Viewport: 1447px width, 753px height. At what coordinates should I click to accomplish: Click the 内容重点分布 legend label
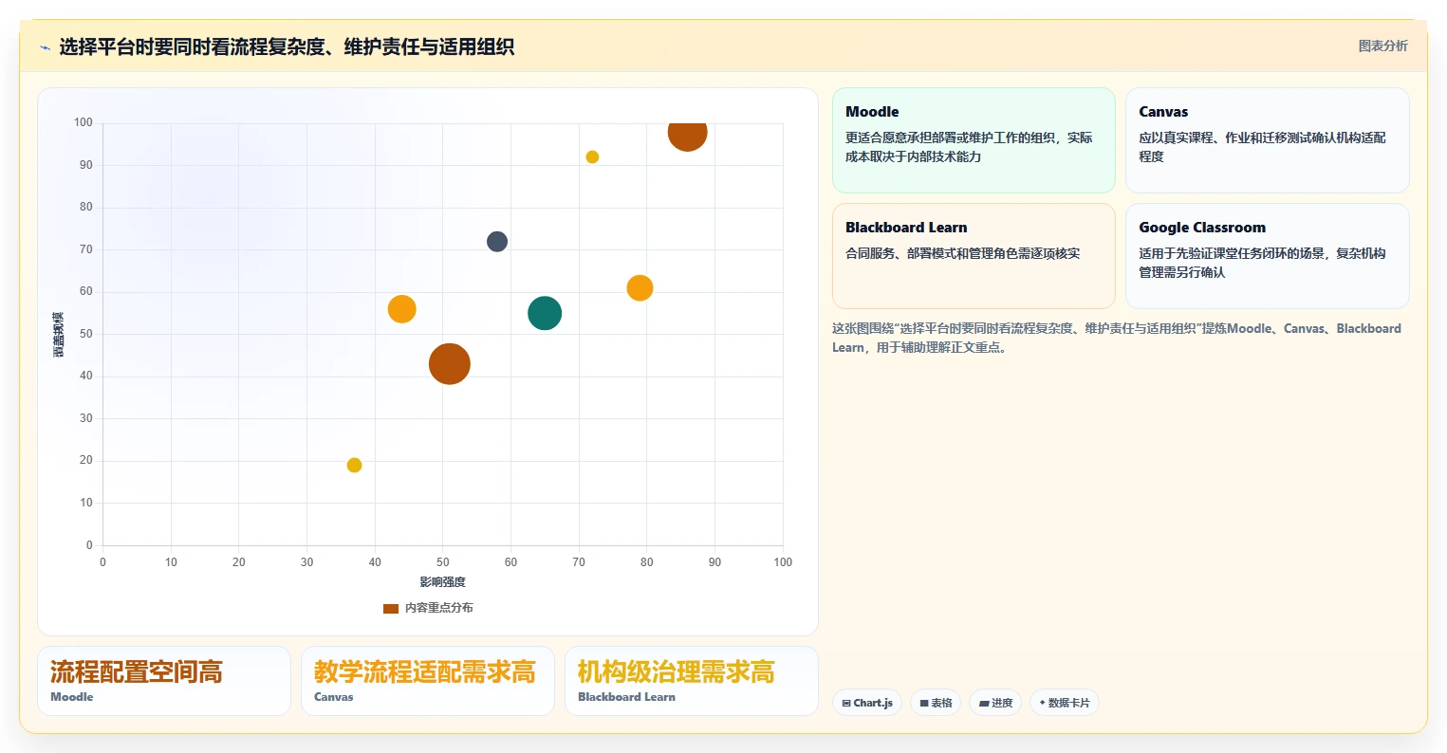(x=439, y=608)
